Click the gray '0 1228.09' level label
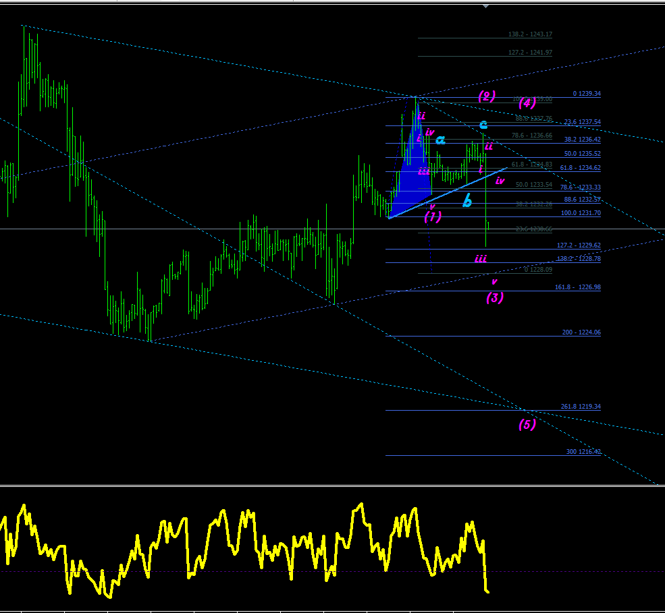Image resolution: width=665 pixels, height=613 pixels. tap(538, 270)
